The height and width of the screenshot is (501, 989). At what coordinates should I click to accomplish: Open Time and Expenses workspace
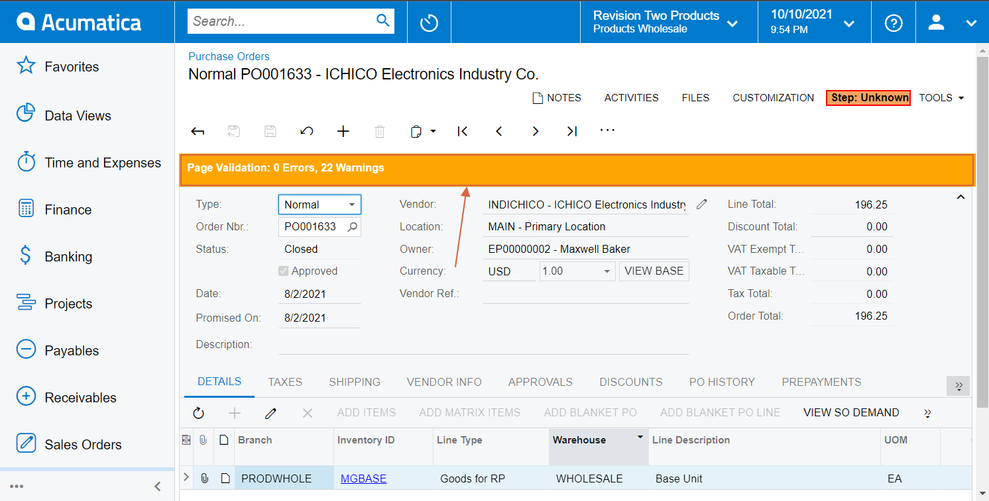87,163
